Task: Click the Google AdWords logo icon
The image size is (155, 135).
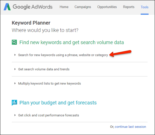Action: [x=7, y=7]
